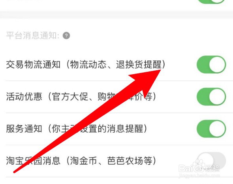The image size is (233, 184).
Task: Turn off the 活动优惠 toggle
Action: point(211,97)
